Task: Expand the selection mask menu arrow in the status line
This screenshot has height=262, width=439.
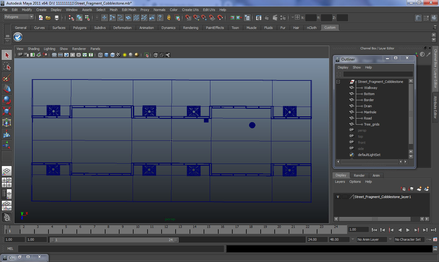Action: 97,18
